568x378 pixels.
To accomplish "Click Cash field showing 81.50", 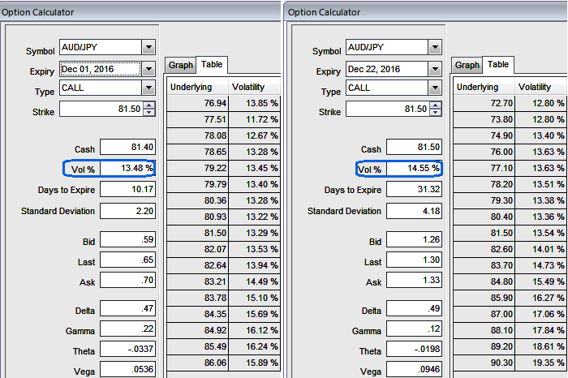I will click(x=415, y=147).
